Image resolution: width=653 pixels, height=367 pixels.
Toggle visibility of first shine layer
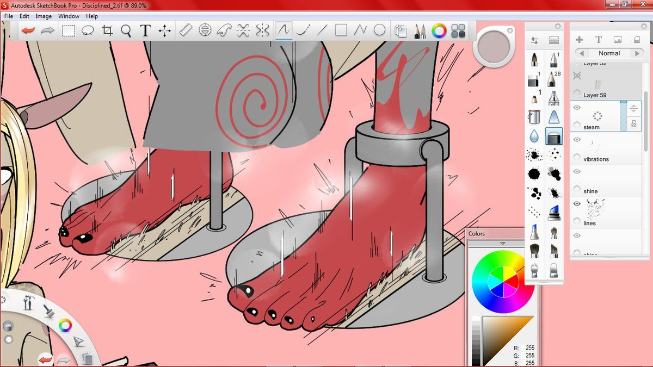pyautogui.click(x=577, y=172)
